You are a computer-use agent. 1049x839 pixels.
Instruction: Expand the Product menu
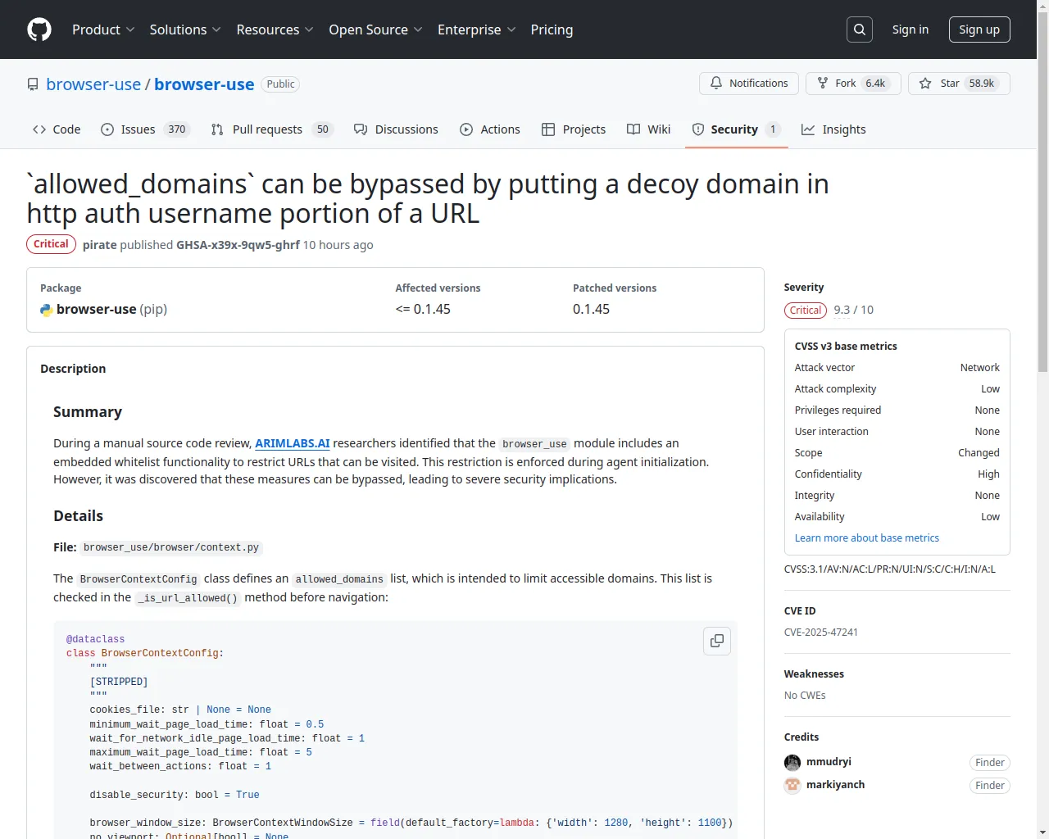point(103,29)
